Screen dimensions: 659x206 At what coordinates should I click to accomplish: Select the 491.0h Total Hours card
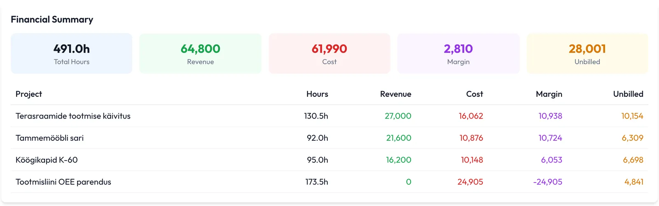click(72, 54)
